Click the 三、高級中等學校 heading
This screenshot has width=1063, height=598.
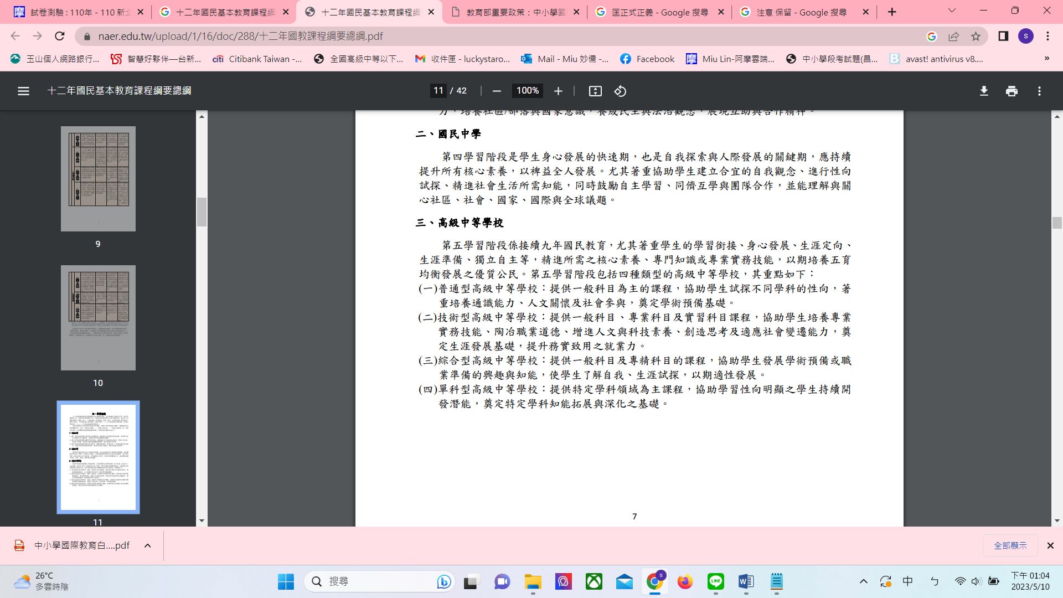[460, 223]
